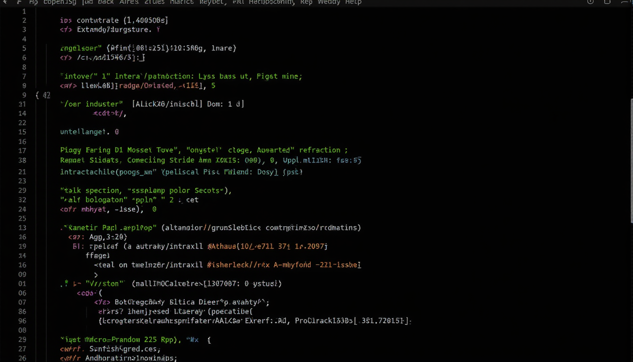Click the code line "ios contwtrate (1,400508s]"
The width and height of the screenshot is (633, 362).
[x=114, y=20]
